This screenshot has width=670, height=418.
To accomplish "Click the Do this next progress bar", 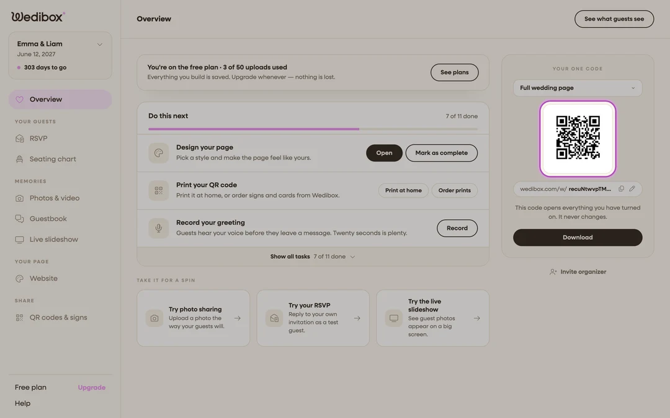I will tap(313, 129).
